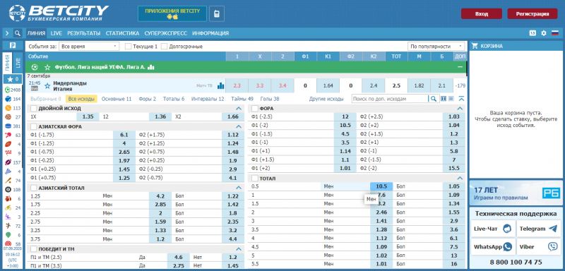The height and width of the screenshot is (271, 565).
Task: Open match statistics chart for Нидерланды
Action: click(x=220, y=85)
